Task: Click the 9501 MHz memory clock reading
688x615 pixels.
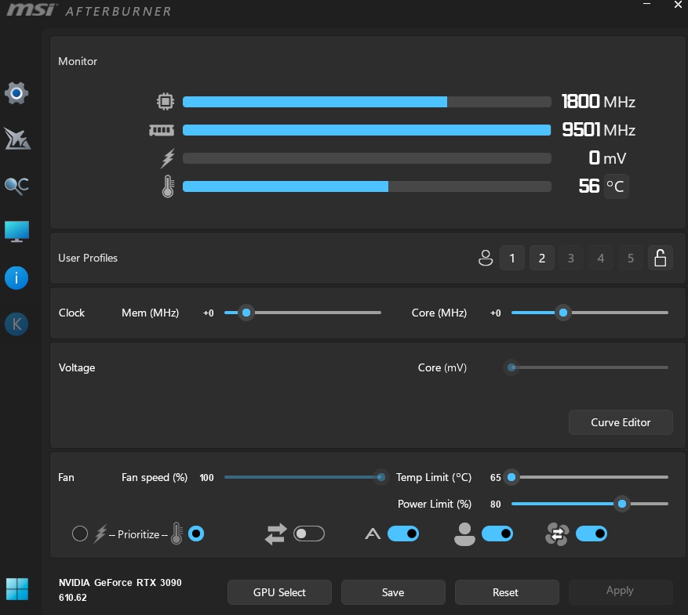Action: point(599,130)
